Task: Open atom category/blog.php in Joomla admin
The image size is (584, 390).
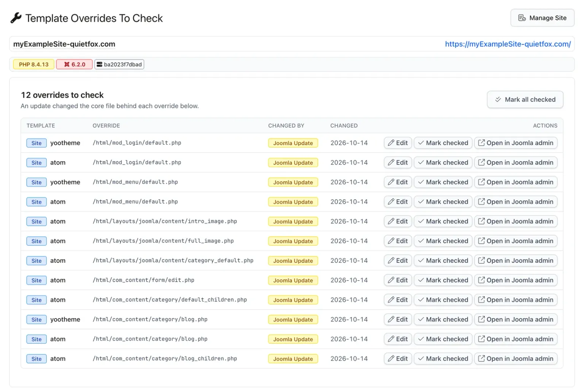Action: [516, 339]
